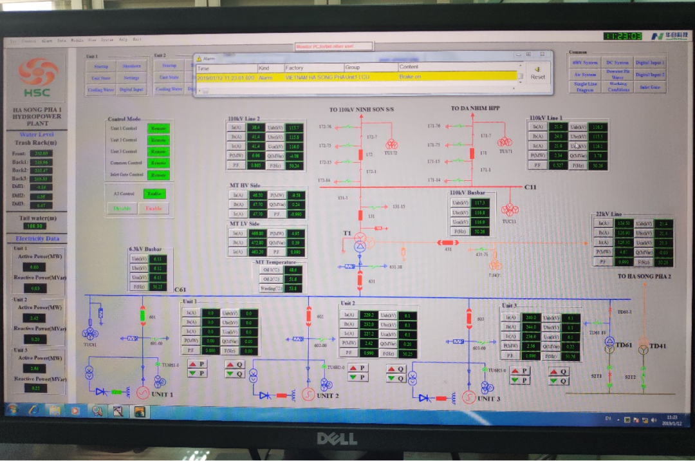The height and width of the screenshot is (461, 695).
Task: Click the UNIT 1 generator symbol
Action: click(x=143, y=392)
